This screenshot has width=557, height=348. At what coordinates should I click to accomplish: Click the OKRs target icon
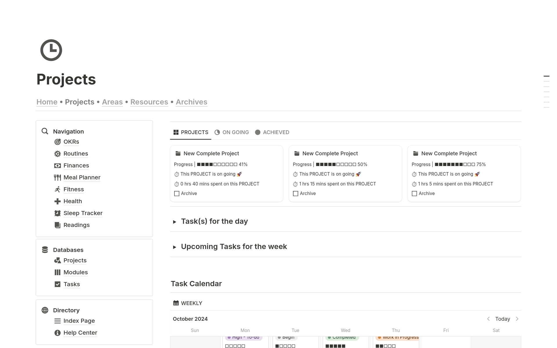[57, 142]
